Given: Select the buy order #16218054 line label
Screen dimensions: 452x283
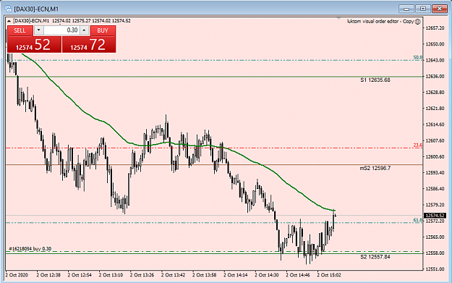Looking at the screenshot, I should (30, 249).
